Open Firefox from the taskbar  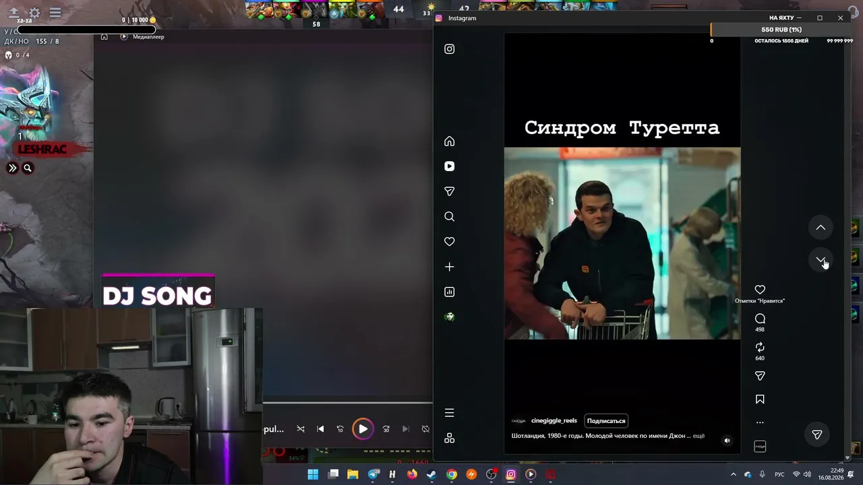coord(412,474)
